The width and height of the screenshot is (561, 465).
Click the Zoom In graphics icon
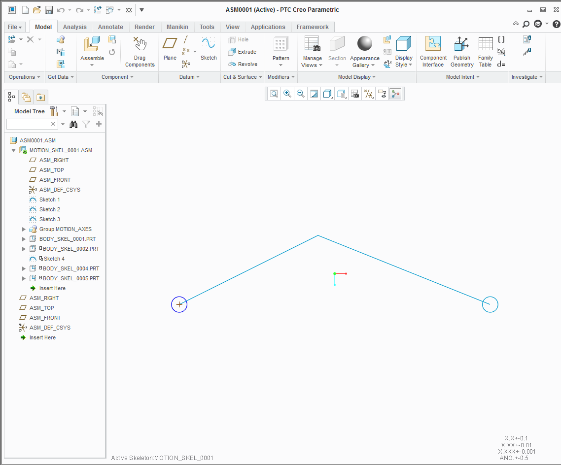point(287,94)
